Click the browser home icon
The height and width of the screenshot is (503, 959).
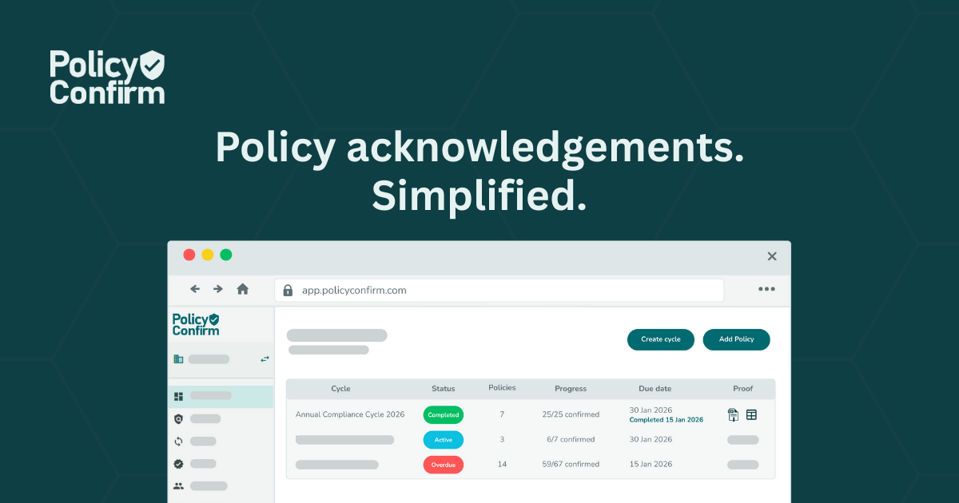coord(242,289)
